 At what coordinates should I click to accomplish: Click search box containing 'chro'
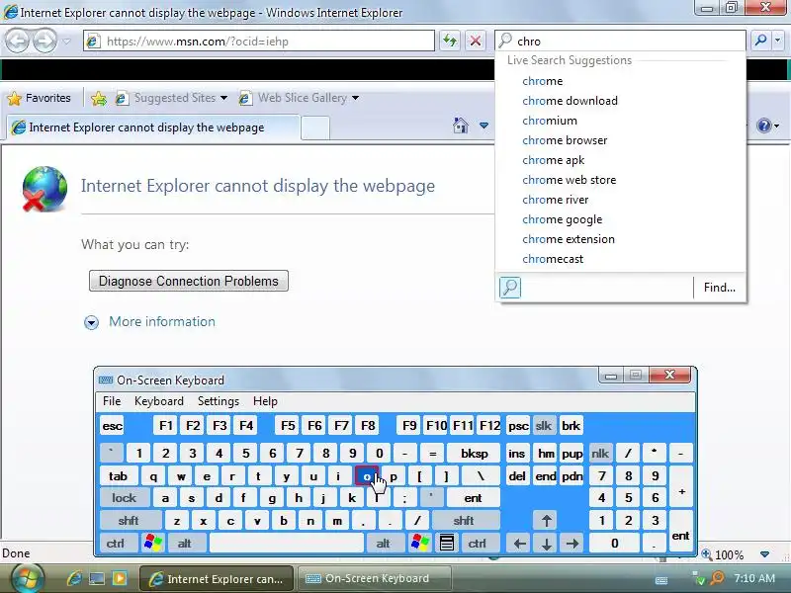coord(620,41)
